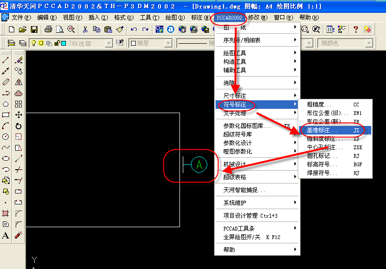Open the 7标注层 layer dropdown arrow
Screen dimensions: 386x269
[x=109, y=44]
